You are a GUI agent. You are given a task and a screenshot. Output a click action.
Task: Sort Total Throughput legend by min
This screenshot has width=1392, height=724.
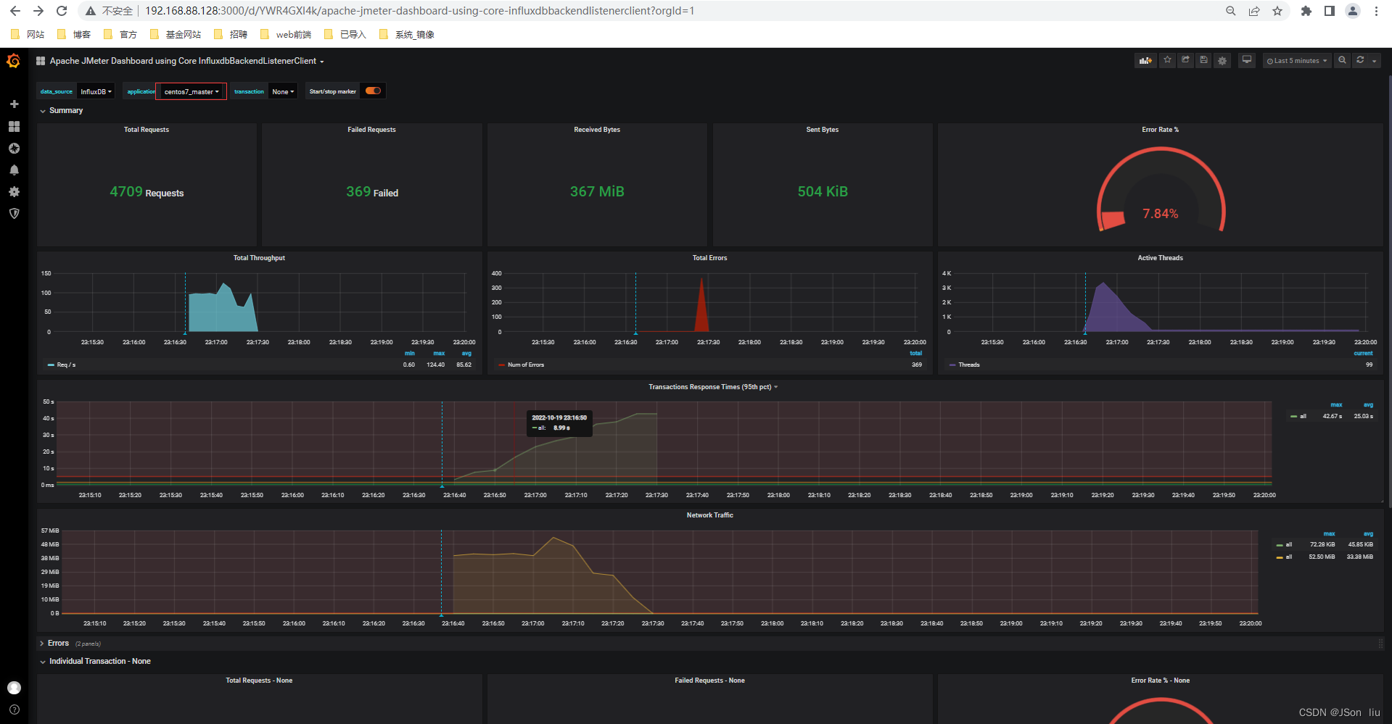(410, 353)
